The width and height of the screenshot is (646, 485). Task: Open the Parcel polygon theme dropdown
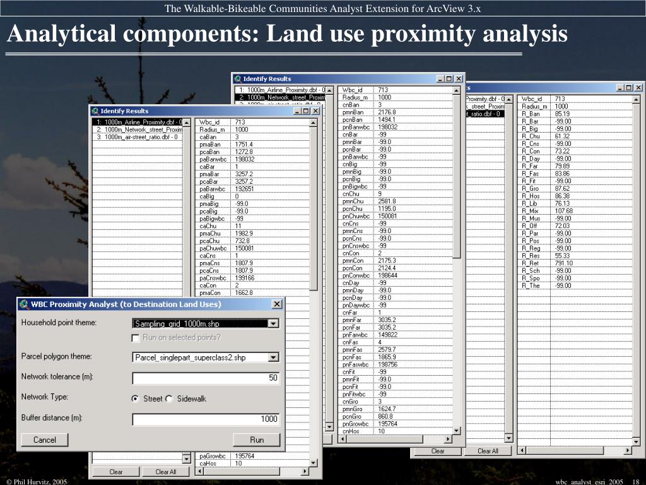[x=273, y=357]
